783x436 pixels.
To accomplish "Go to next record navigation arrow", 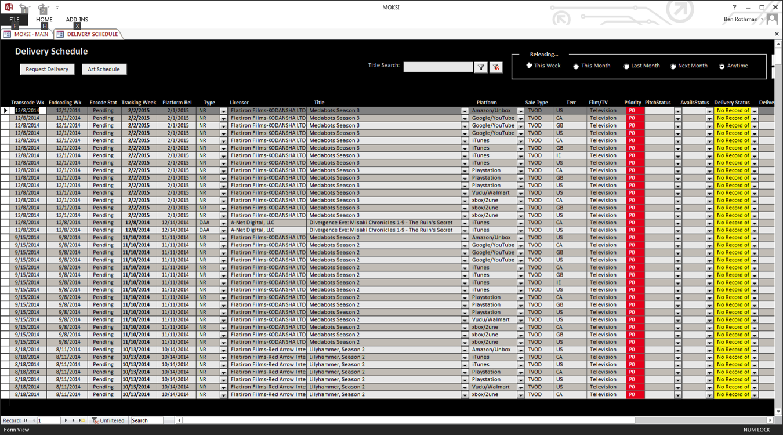I will pyautogui.click(x=66, y=420).
